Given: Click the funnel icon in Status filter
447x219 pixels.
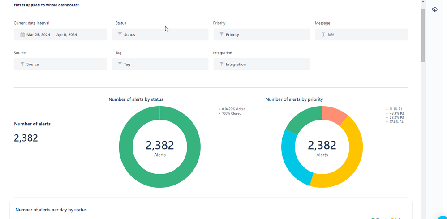Looking at the screenshot, I should pyautogui.click(x=120, y=34).
